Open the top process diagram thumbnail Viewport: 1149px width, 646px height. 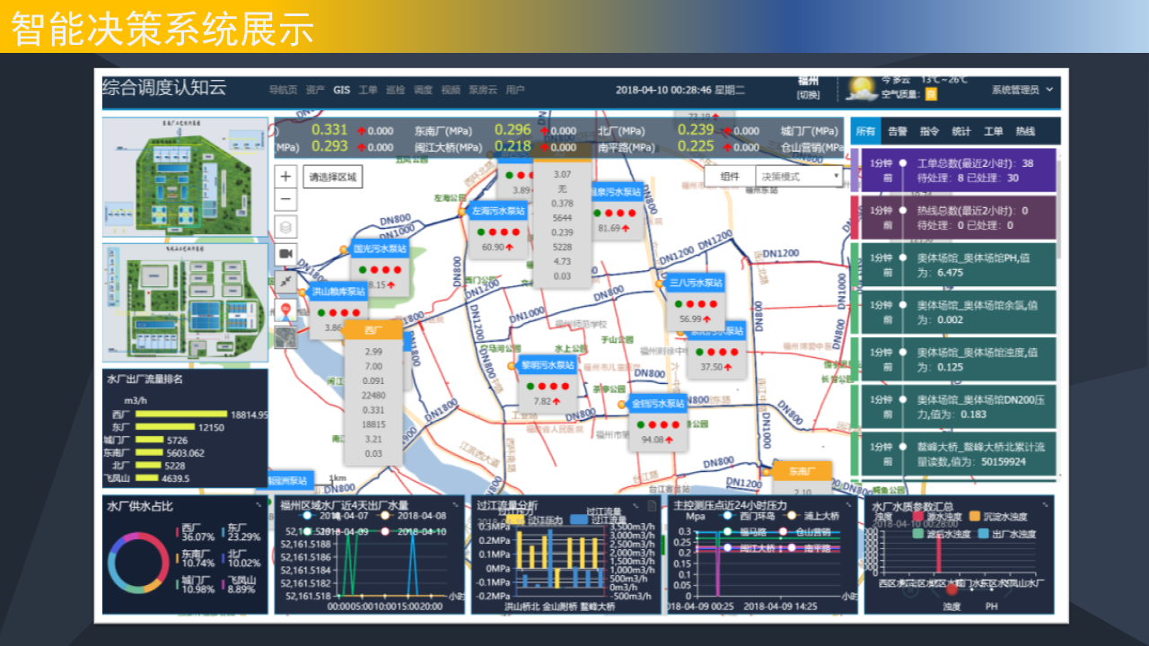[185, 176]
